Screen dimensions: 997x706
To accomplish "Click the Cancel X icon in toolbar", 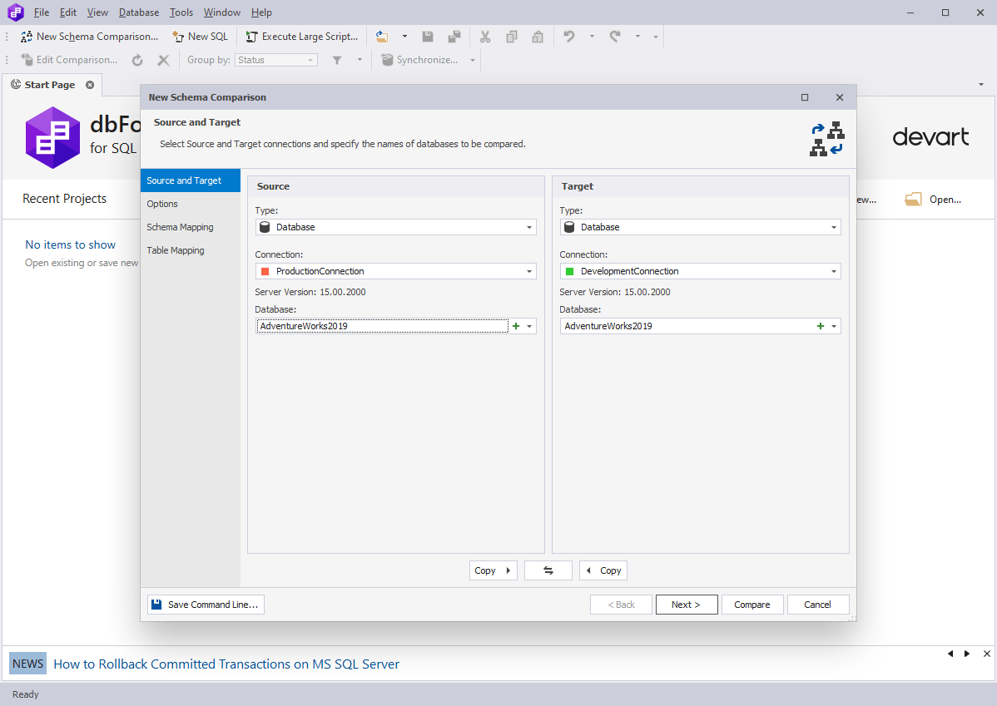I will tap(163, 60).
